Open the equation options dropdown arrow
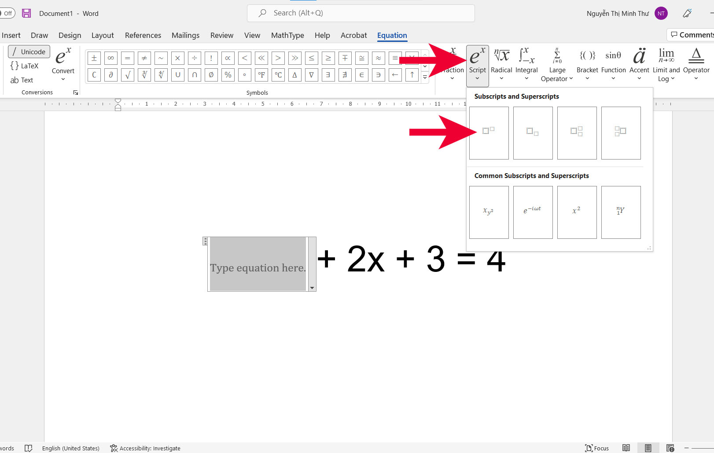The width and height of the screenshot is (714, 453). click(x=312, y=288)
